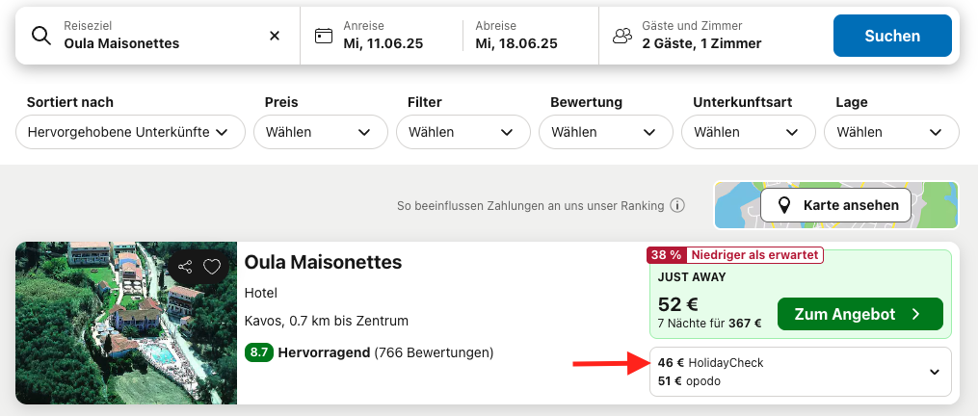Screen dimensions: 978x416
Task: Clear the Oula Maisonettes destination text
Action: point(275,36)
